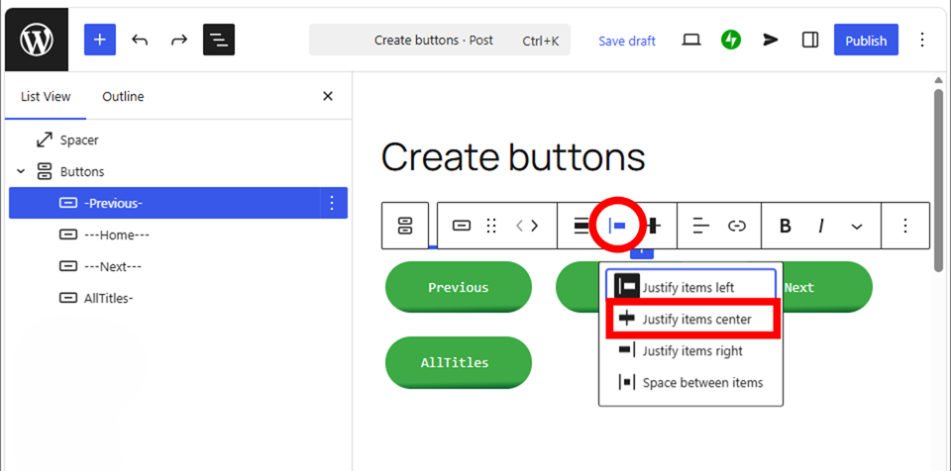Click the vertical alignment toolbar icon
This screenshot has height=471, width=951.
pyautogui.click(x=653, y=226)
